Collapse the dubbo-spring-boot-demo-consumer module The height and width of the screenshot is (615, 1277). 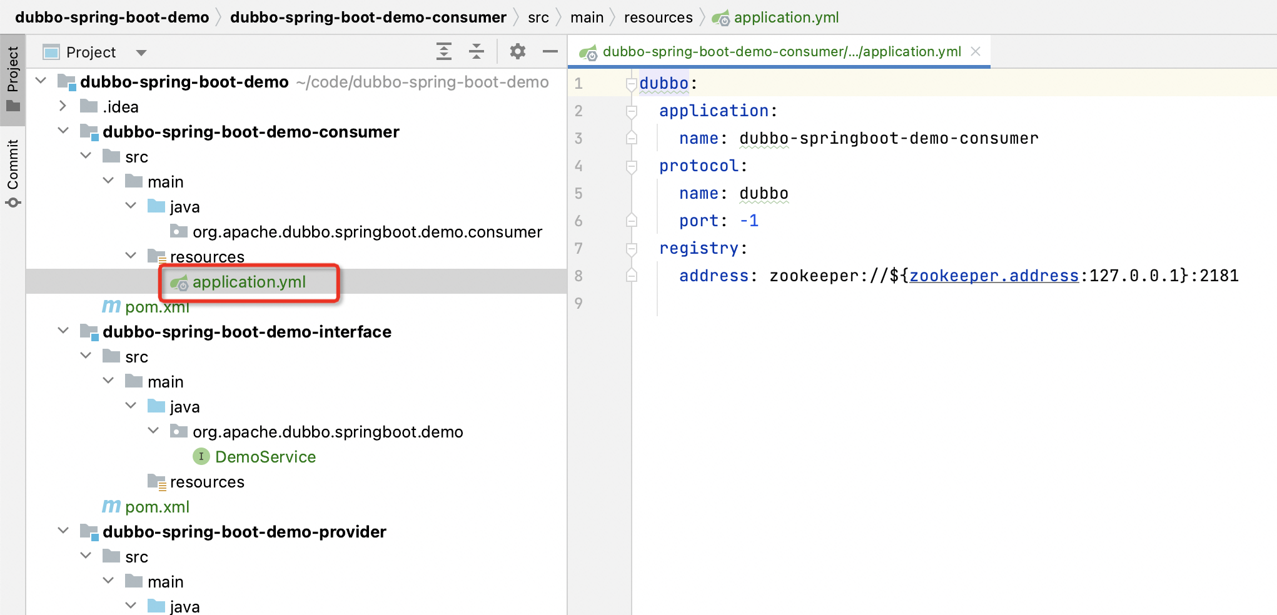pos(63,131)
